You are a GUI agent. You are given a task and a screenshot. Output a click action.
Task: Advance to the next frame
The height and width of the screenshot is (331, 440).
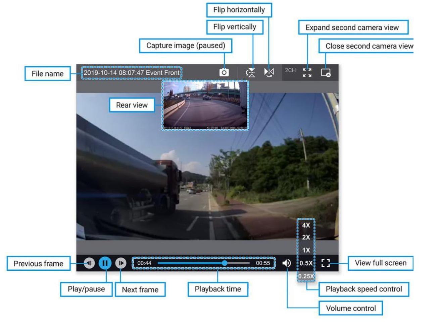click(121, 263)
